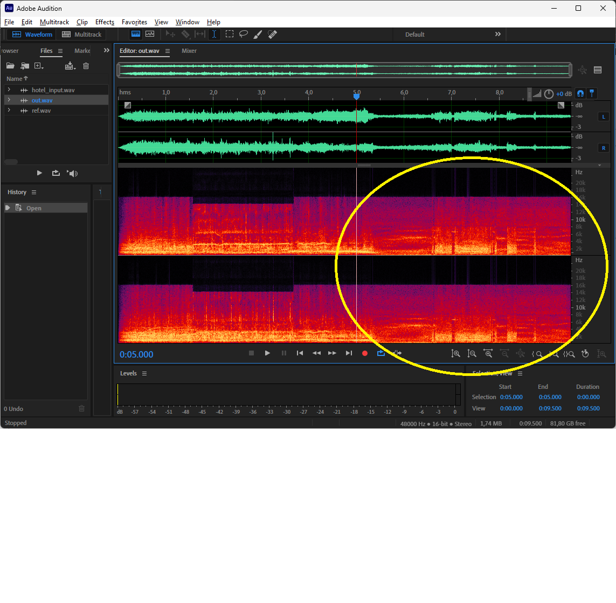The height and width of the screenshot is (603, 616).
Task: Activate the Marquee Selection tool
Action: tap(230, 34)
